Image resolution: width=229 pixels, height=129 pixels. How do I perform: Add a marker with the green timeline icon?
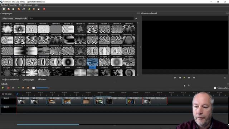(19, 88)
